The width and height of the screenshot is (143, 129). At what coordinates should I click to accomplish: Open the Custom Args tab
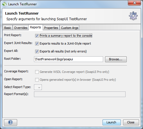[x=70, y=28]
